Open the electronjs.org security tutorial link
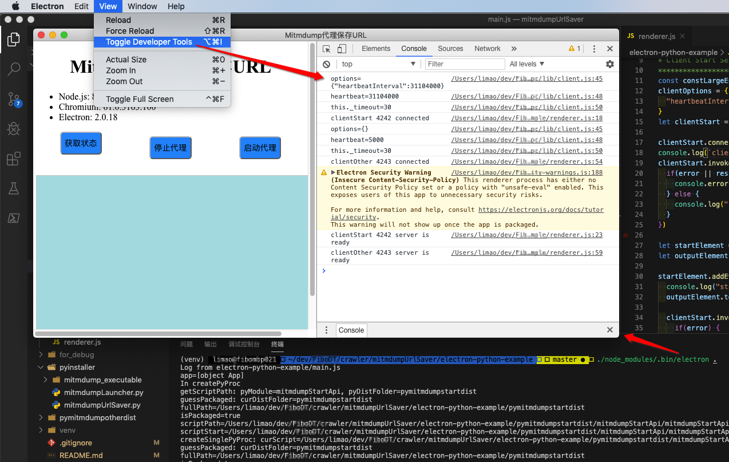 (467, 214)
